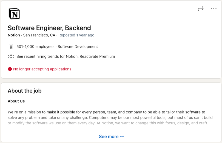Image resolution: width=222 pixels, height=143 pixels.
Task: Click the Reposted 1 year ago label
Action: click(76, 35)
